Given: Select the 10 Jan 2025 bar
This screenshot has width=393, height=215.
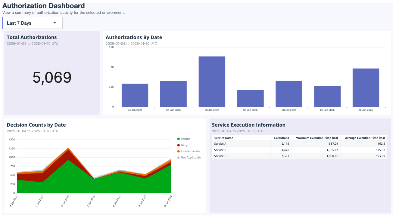Looking at the screenshot, I should [366, 88].
